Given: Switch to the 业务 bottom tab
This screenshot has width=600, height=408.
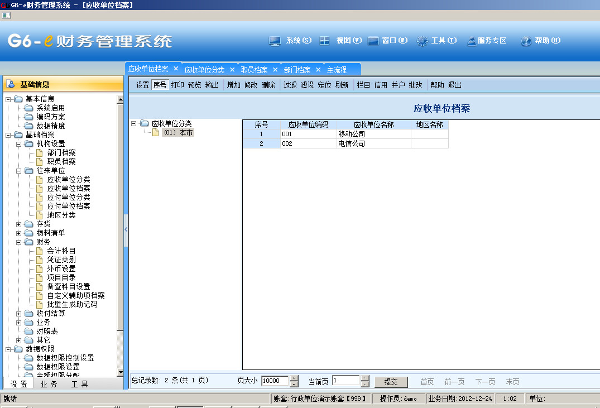Looking at the screenshot, I should (x=49, y=384).
